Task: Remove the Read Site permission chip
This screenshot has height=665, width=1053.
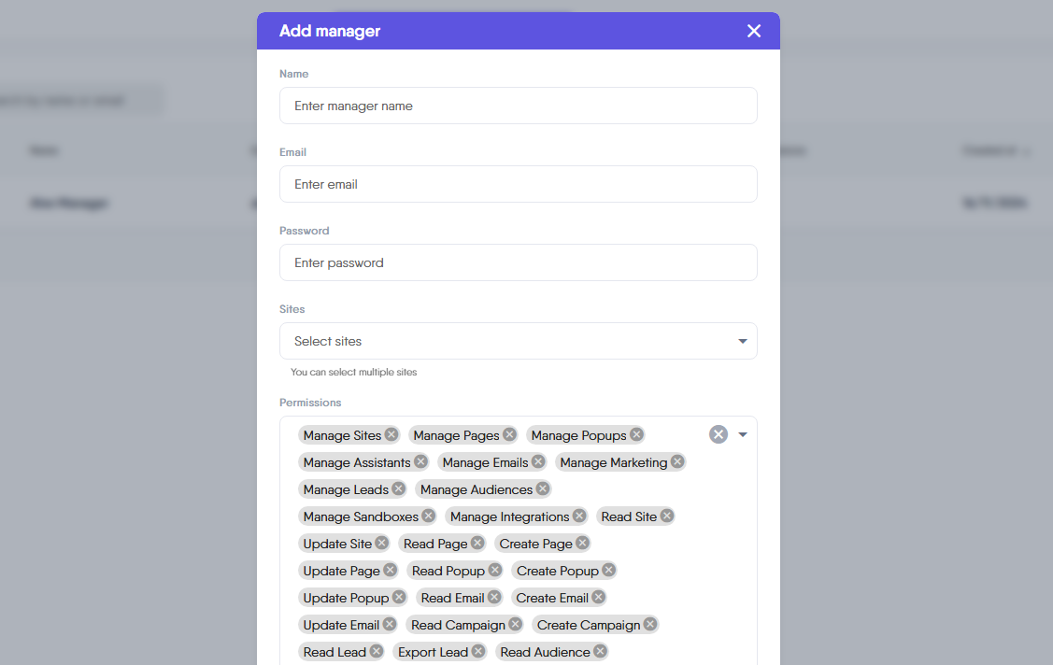Action: (666, 516)
